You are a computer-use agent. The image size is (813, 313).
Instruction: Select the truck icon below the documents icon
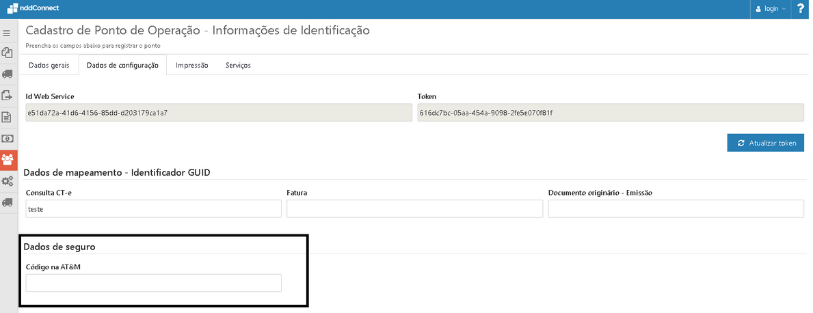click(x=7, y=74)
